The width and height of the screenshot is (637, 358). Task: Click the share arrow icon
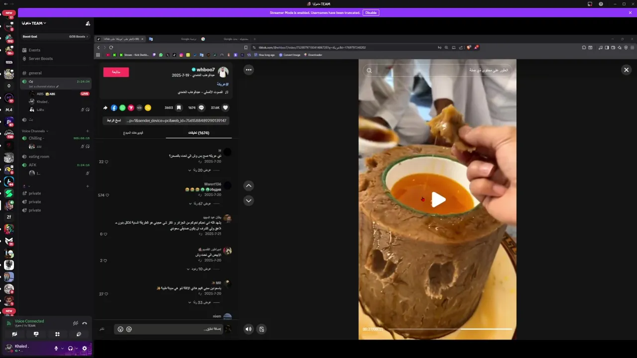(105, 107)
